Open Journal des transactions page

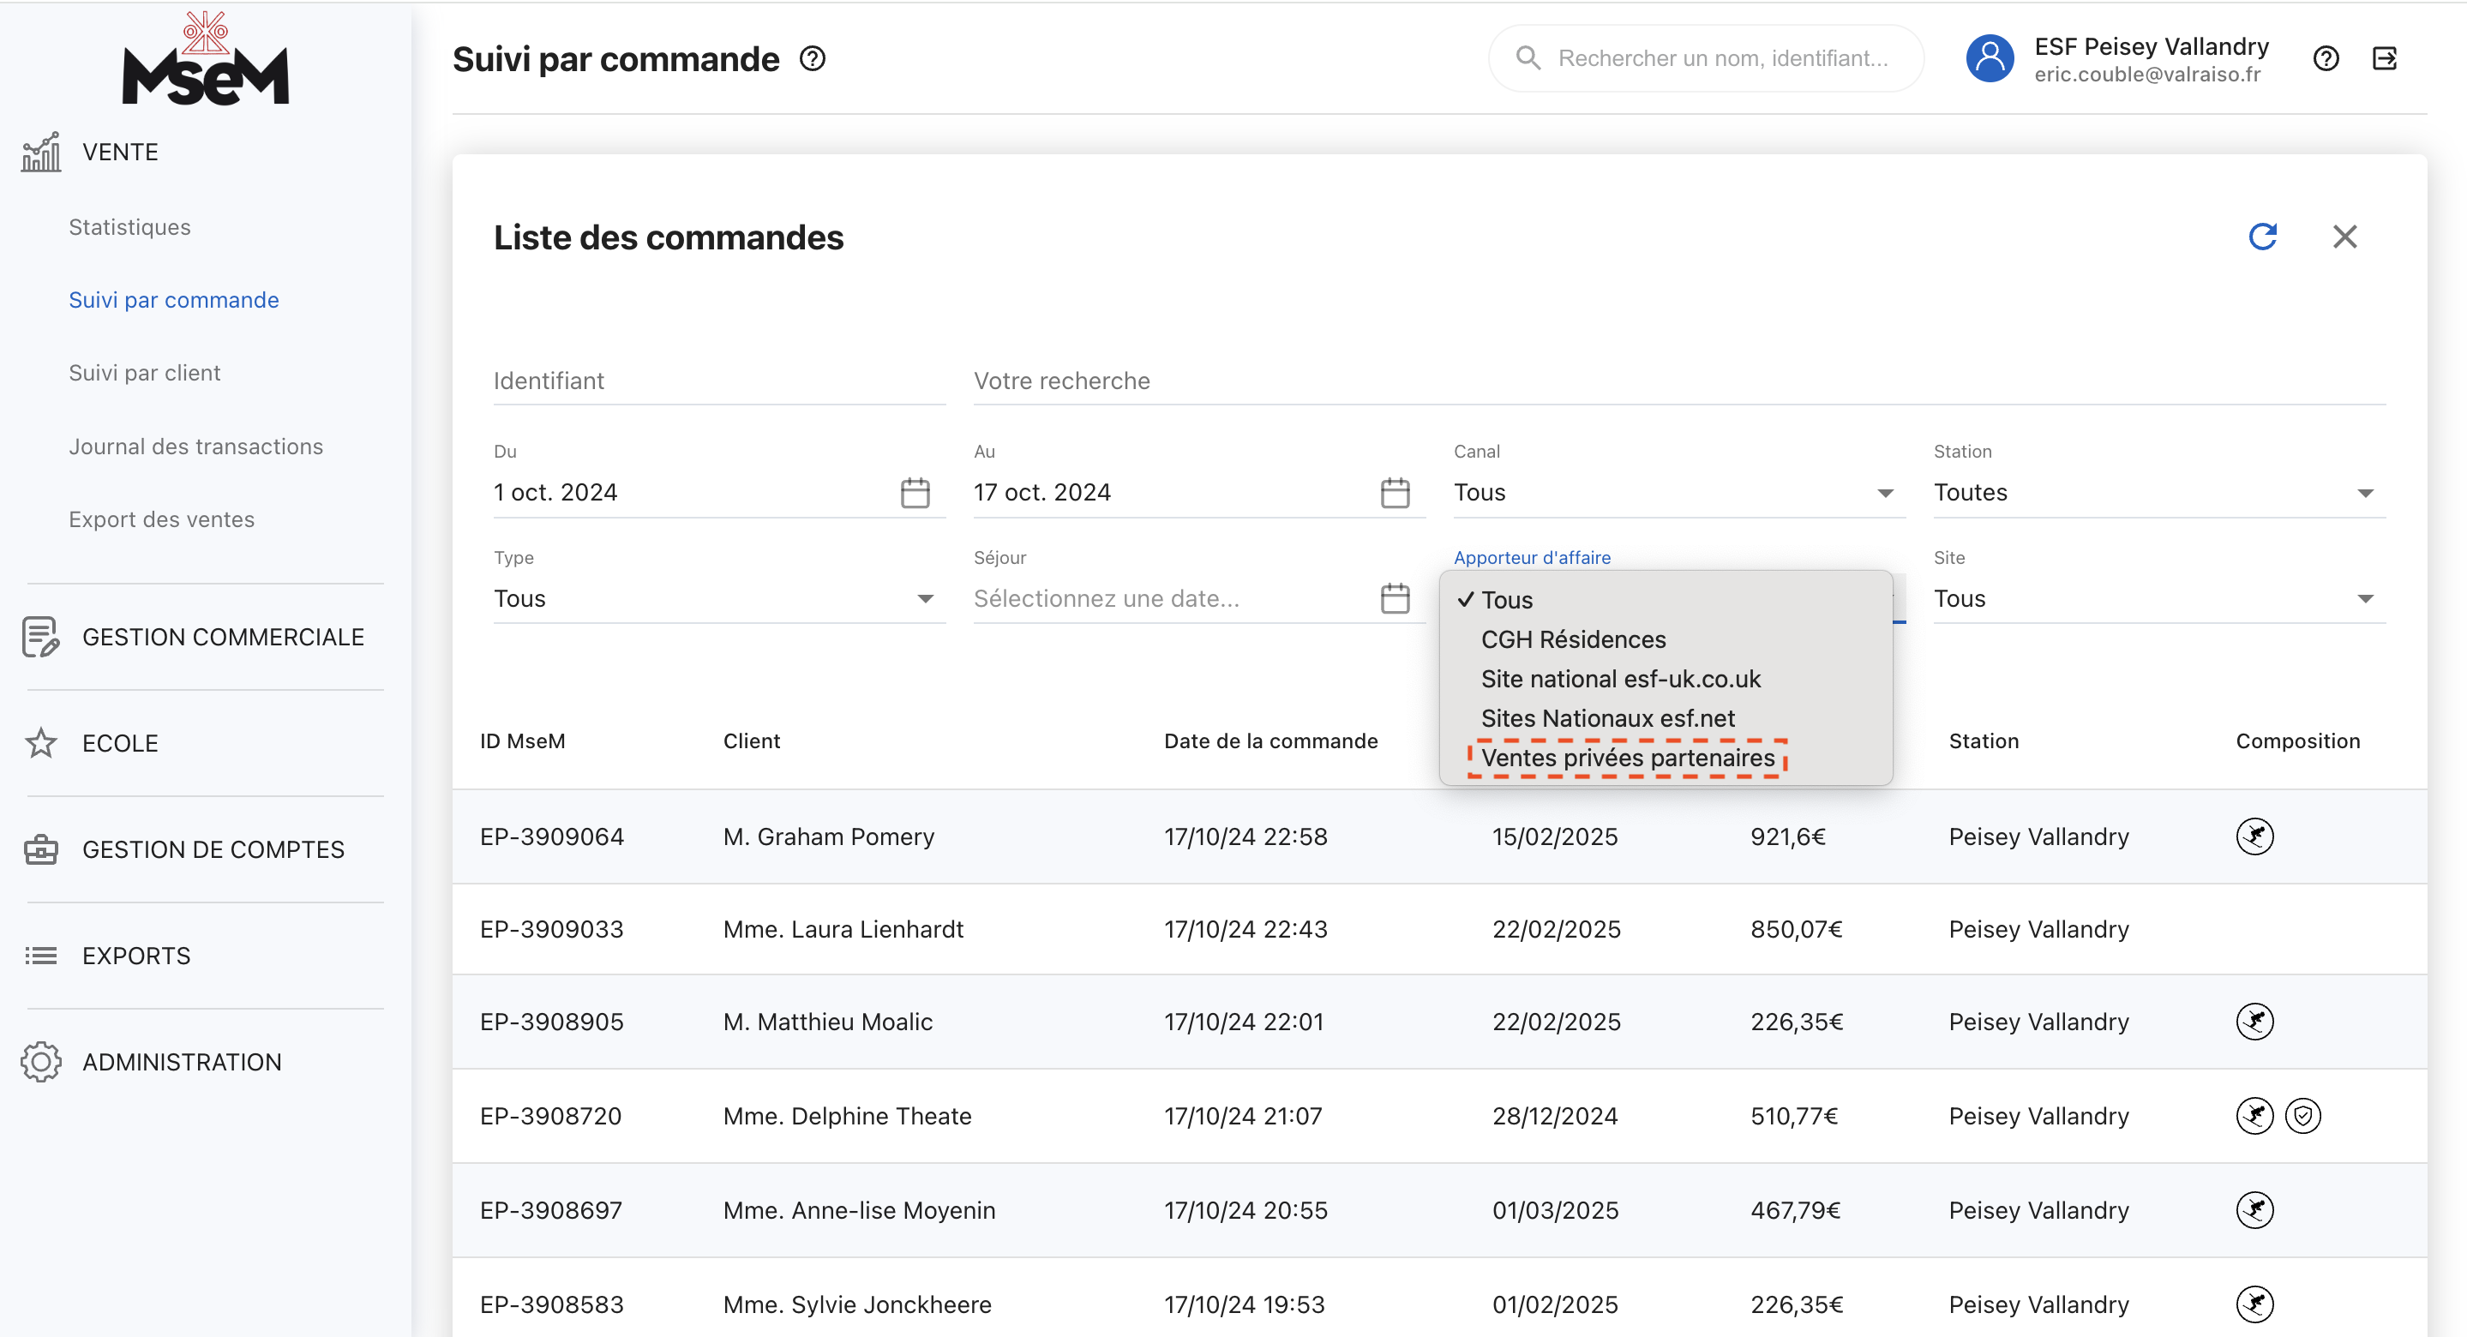pyautogui.click(x=195, y=447)
